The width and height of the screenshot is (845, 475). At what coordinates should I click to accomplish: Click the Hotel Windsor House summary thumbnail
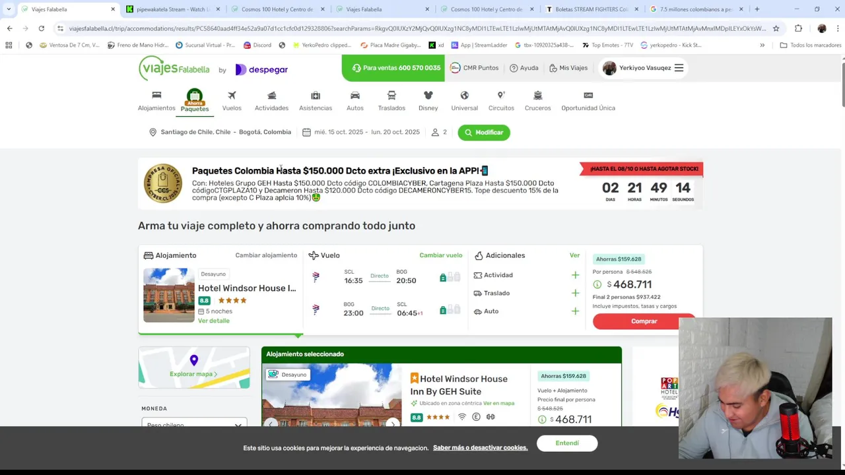point(169,295)
